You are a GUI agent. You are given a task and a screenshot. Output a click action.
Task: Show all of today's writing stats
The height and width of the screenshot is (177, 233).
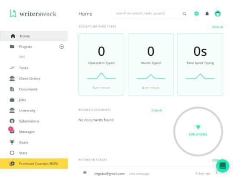[x=217, y=27]
